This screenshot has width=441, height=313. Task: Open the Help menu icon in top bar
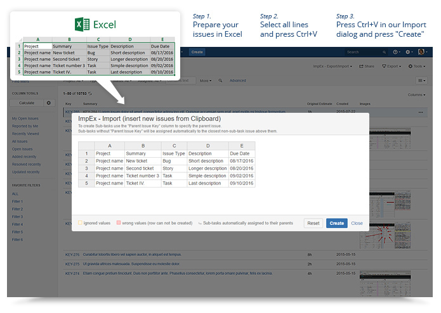[397, 52]
